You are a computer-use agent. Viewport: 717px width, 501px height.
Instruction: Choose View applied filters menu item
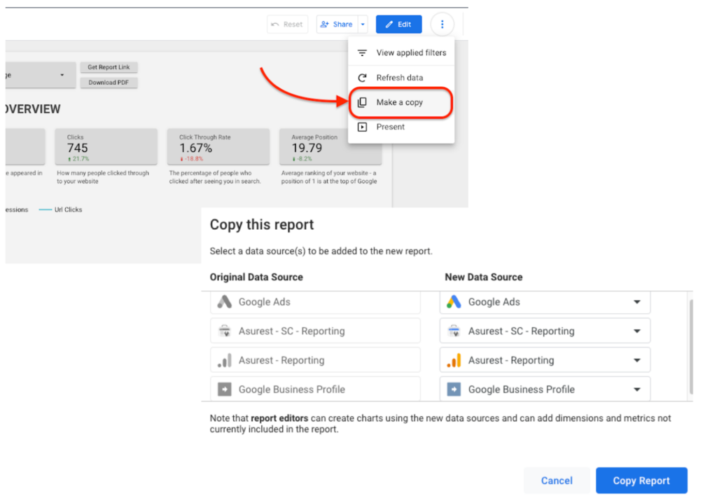pos(411,53)
